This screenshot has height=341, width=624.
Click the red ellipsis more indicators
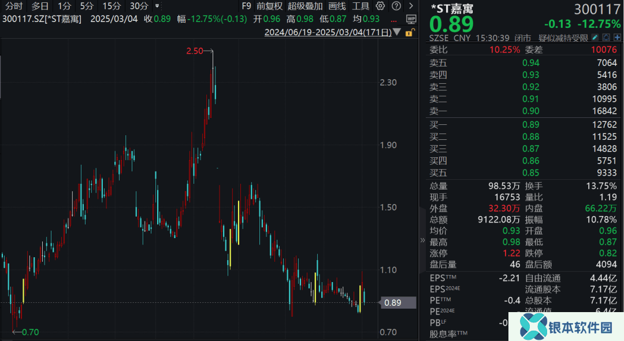(393, 20)
